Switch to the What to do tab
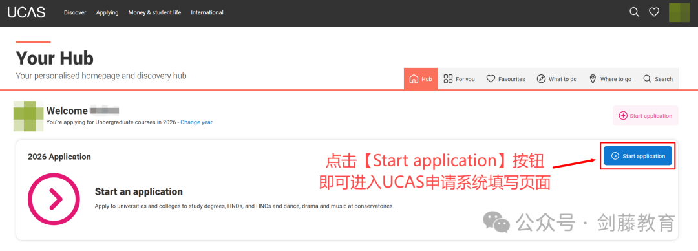The height and width of the screenshot is (251, 698). [556, 79]
